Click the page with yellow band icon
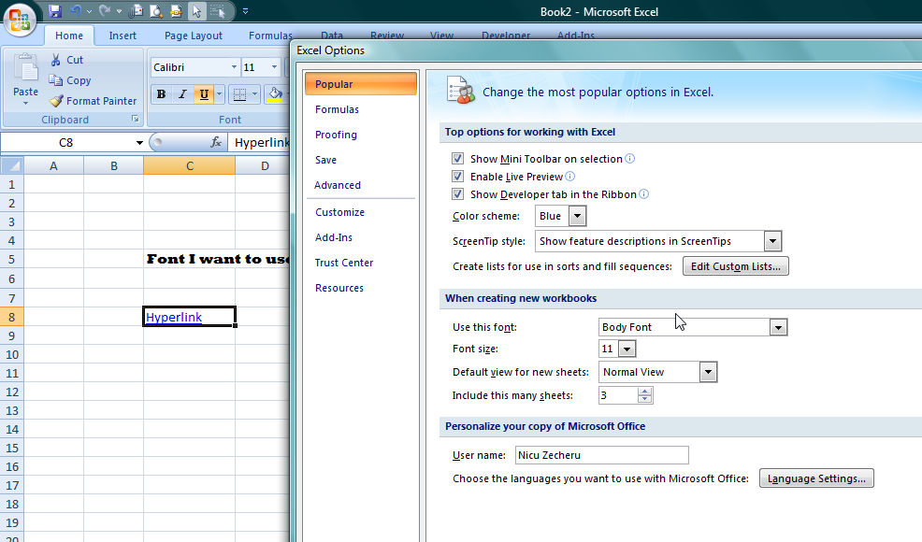This screenshot has width=922, height=542. click(176, 11)
